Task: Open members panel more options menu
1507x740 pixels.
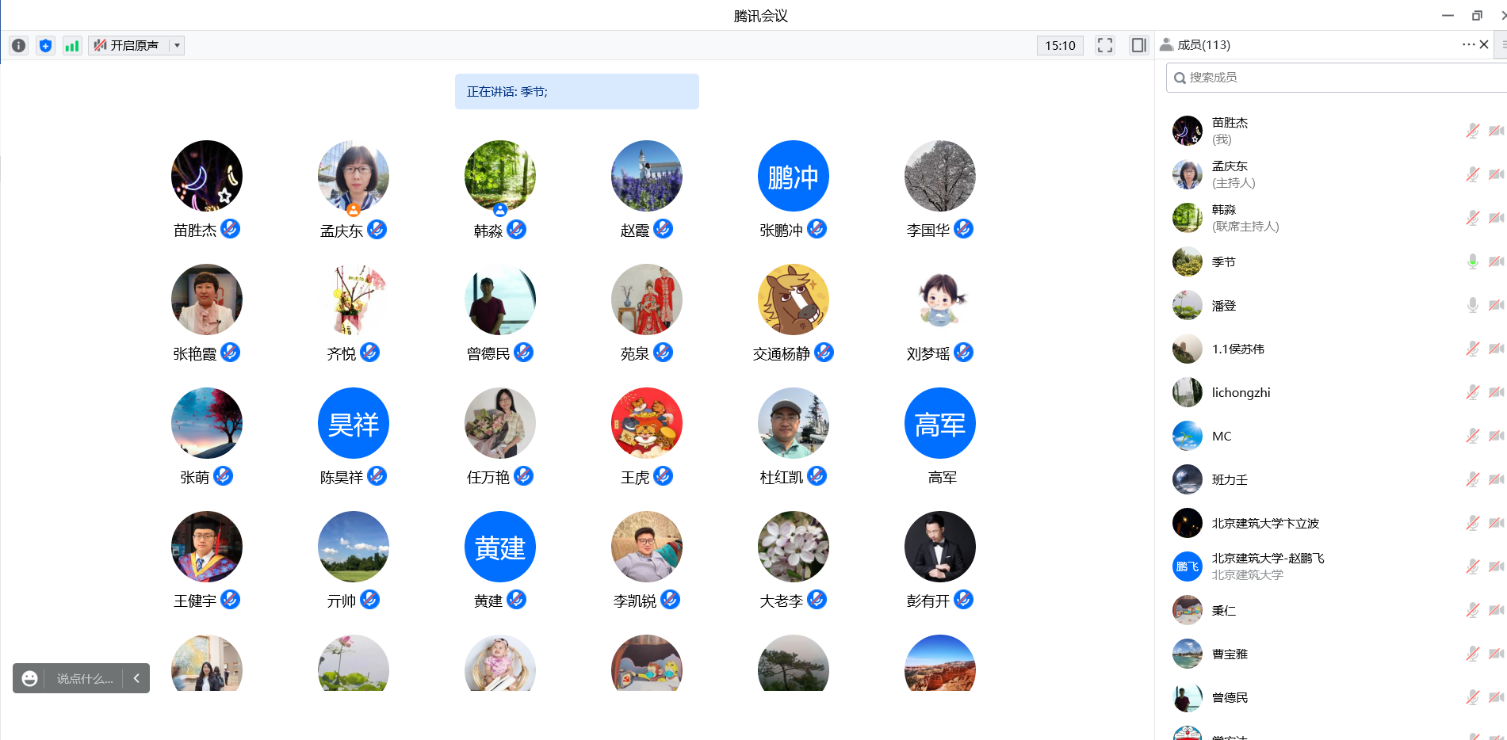Action: pyautogui.click(x=1468, y=44)
